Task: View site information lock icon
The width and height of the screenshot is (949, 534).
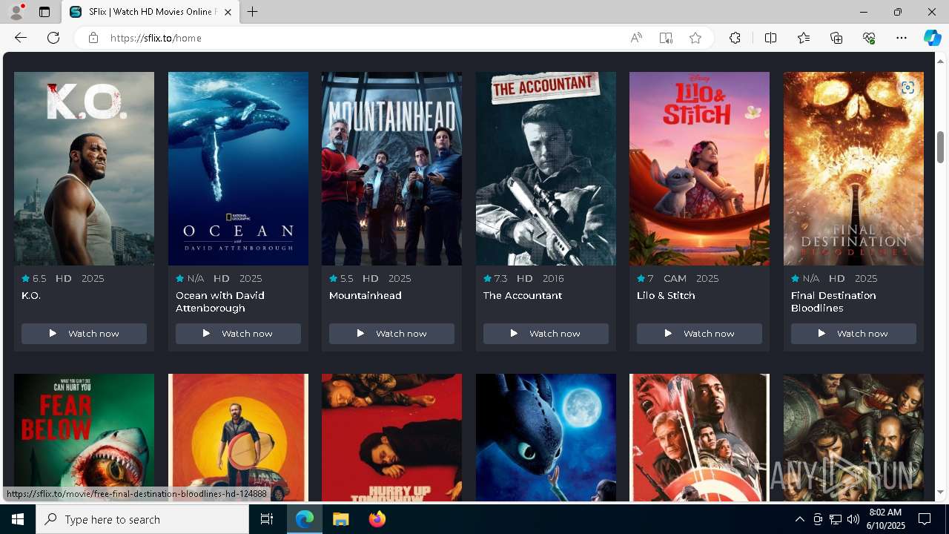Action: point(93,38)
